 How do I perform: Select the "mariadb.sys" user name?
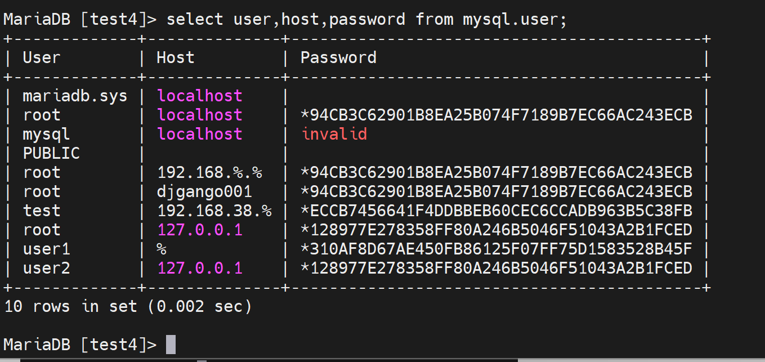click(75, 96)
